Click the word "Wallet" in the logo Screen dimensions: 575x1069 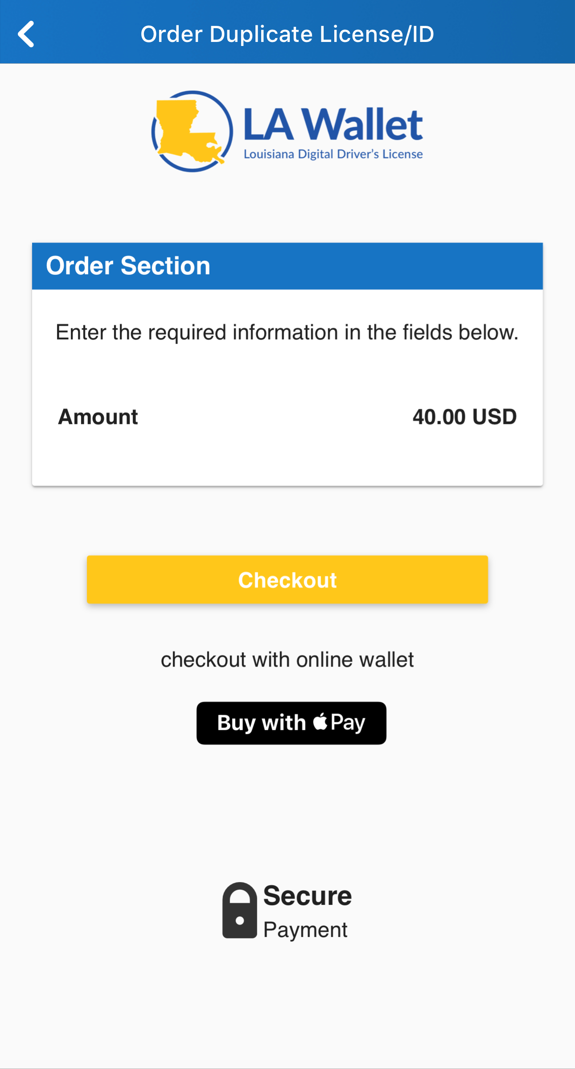[x=363, y=125]
